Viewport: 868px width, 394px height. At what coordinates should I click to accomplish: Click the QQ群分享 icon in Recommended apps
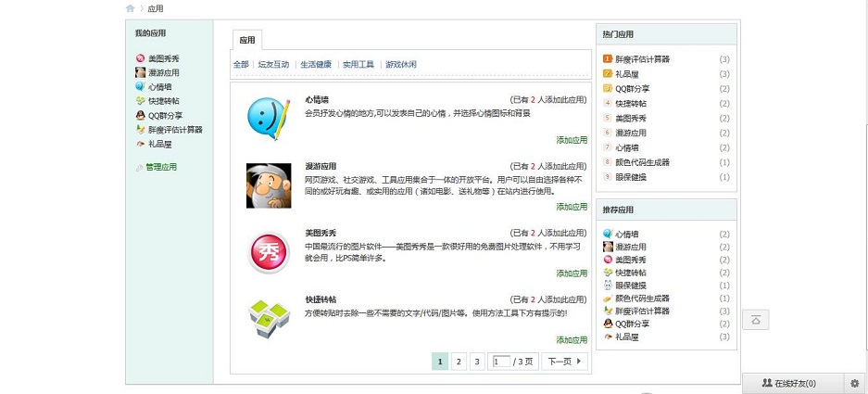[x=608, y=324]
